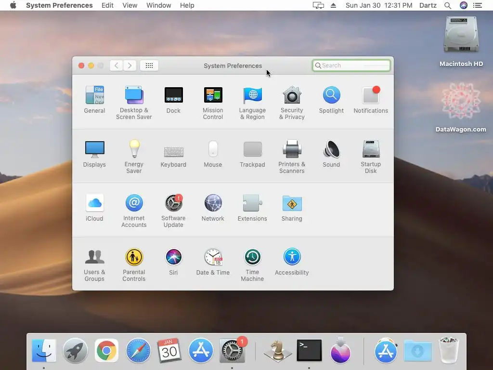493x370 pixels.
Task: Open Security & Privacy pane
Action: [292, 103]
